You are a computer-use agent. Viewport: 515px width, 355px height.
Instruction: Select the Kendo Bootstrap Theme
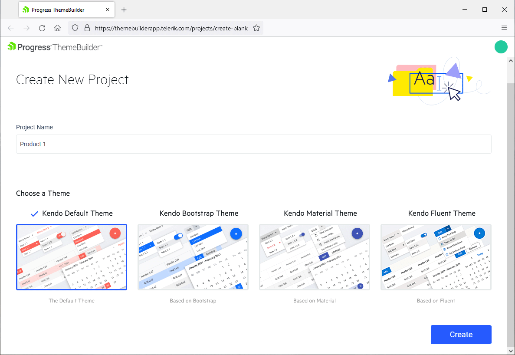(193, 256)
